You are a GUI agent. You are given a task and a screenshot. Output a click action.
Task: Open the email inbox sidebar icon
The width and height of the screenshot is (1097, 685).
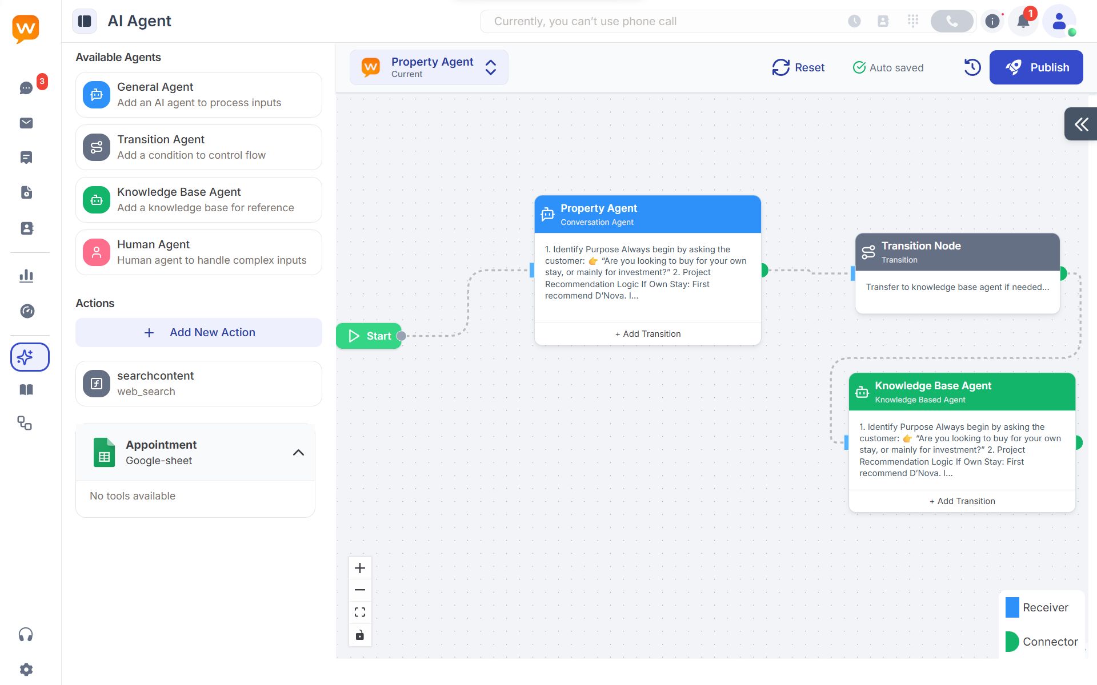(26, 123)
